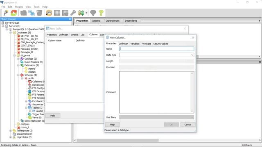The height and width of the screenshot is (147, 262).
Task: Click the connect to server plug icon
Action: 6,13
